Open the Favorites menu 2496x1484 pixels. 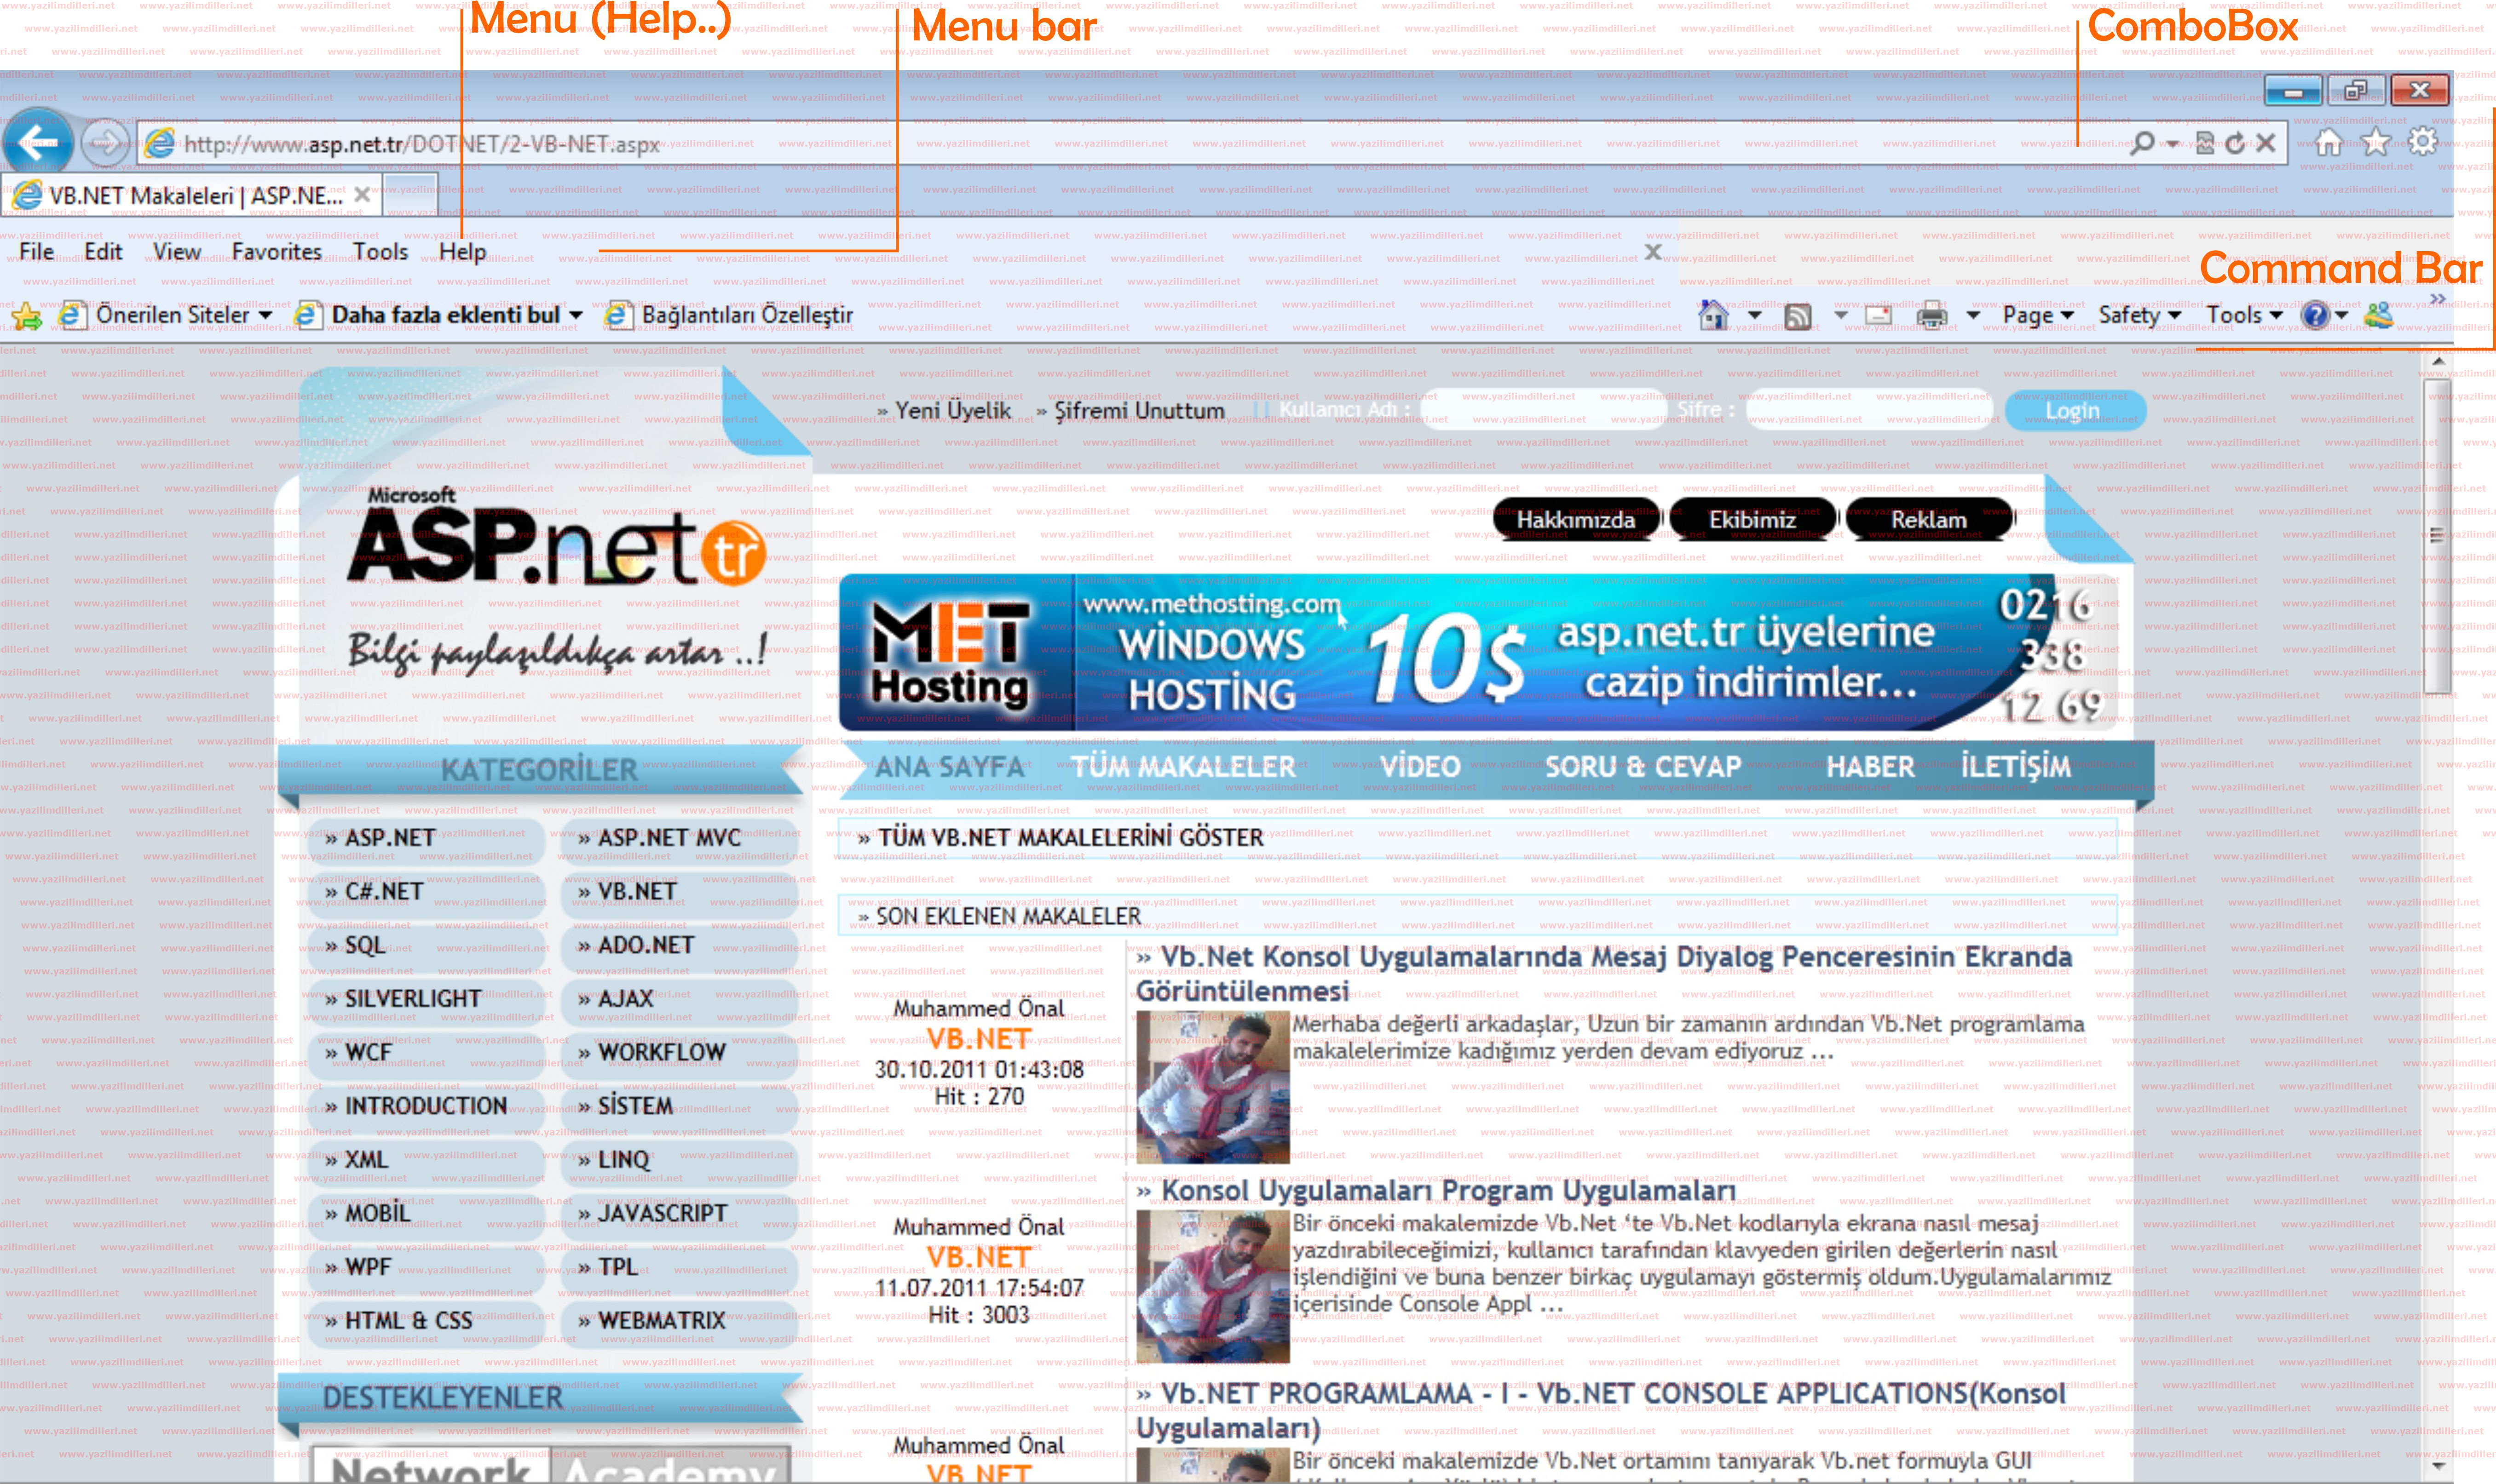pyautogui.click(x=277, y=251)
